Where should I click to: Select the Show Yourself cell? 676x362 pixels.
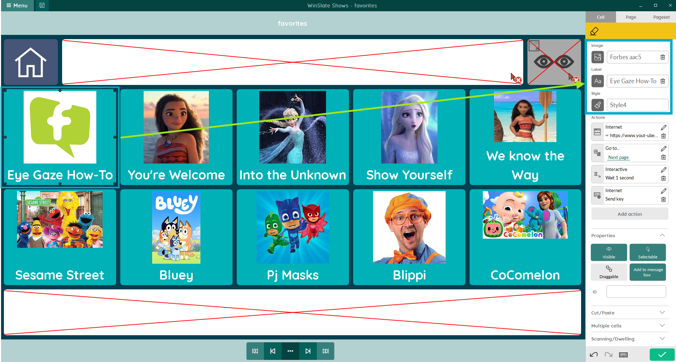(x=409, y=137)
